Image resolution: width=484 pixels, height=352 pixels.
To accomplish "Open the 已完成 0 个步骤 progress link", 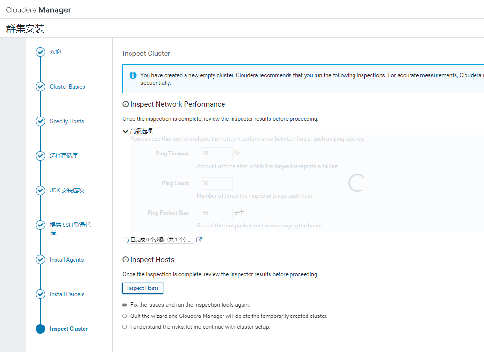I will click(x=162, y=240).
